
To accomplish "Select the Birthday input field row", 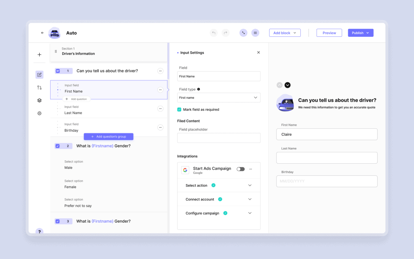I will coord(109,127).
